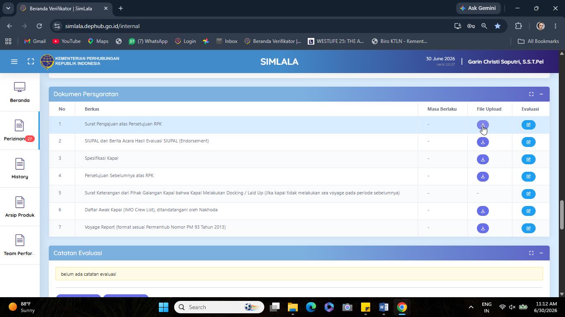Screen dimensions: 565x317
Task: Show hidden system tray icons
Action: pyautogui.click(x=471, y=307)
